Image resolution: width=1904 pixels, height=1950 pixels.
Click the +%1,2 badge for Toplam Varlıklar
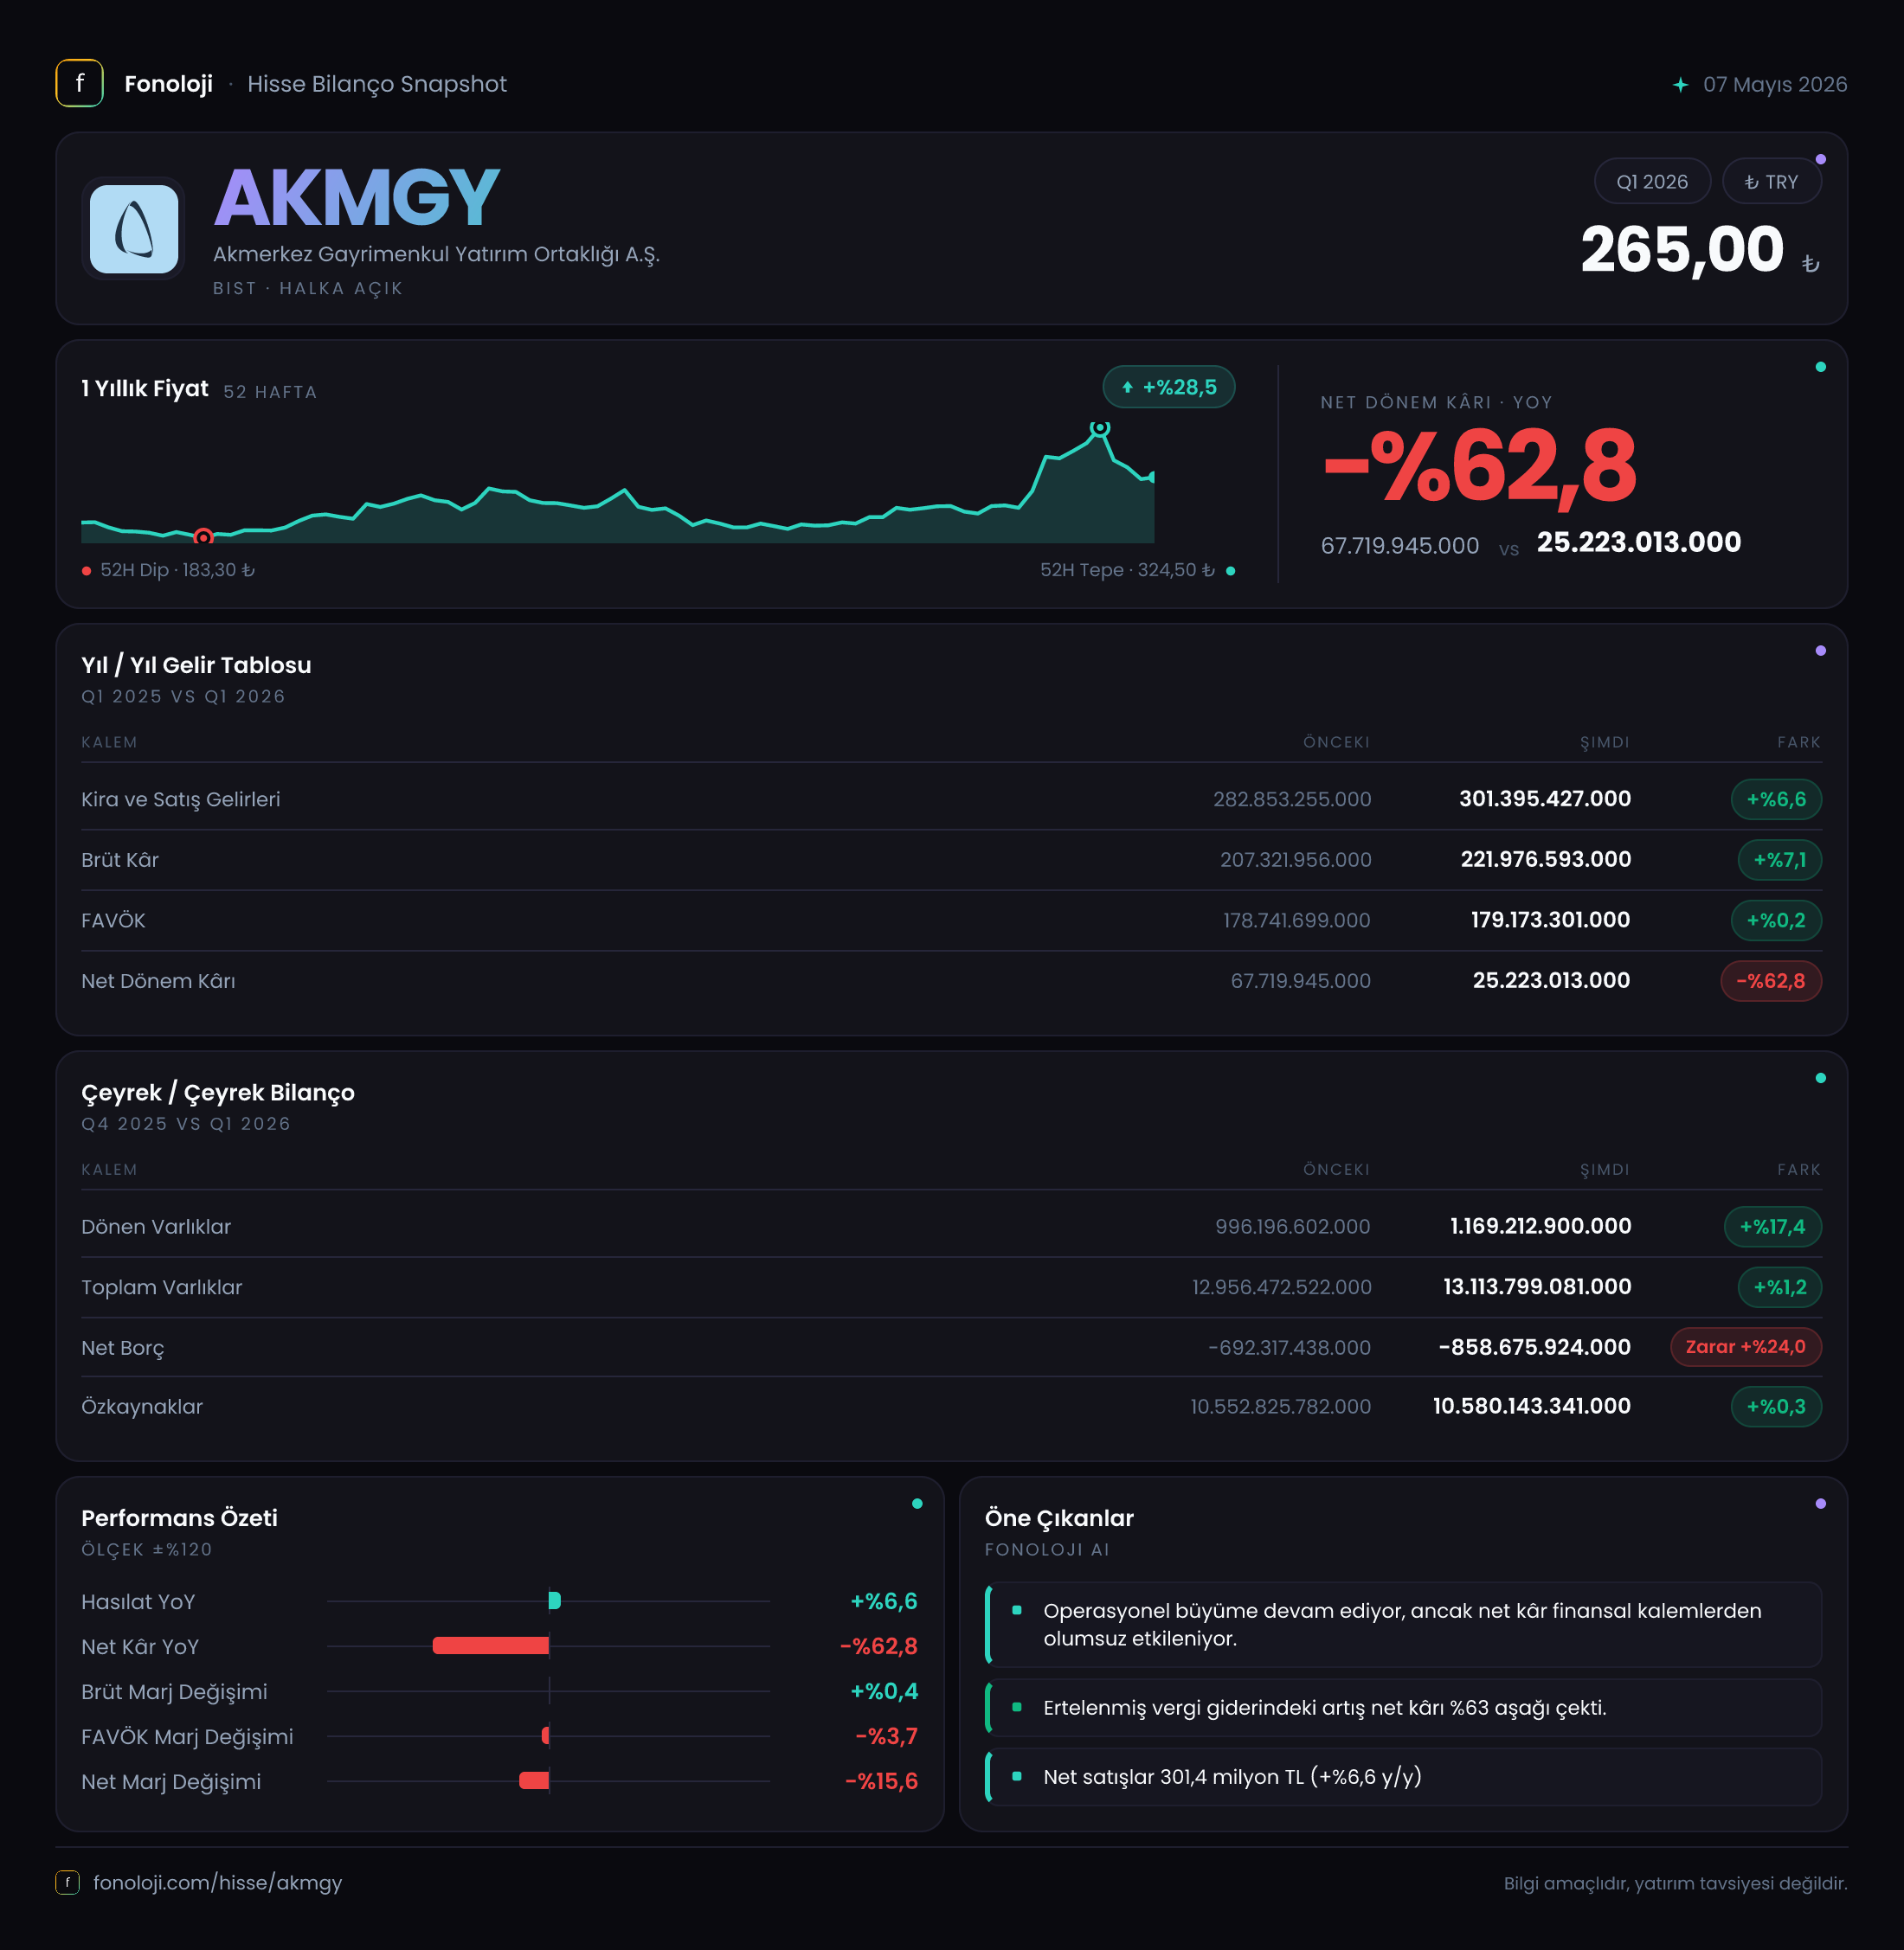point(1780,1287)
